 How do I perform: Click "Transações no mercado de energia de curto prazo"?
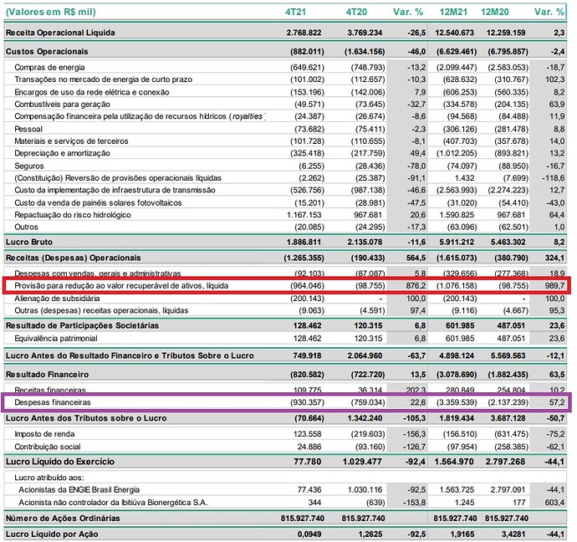click(103, 79)
